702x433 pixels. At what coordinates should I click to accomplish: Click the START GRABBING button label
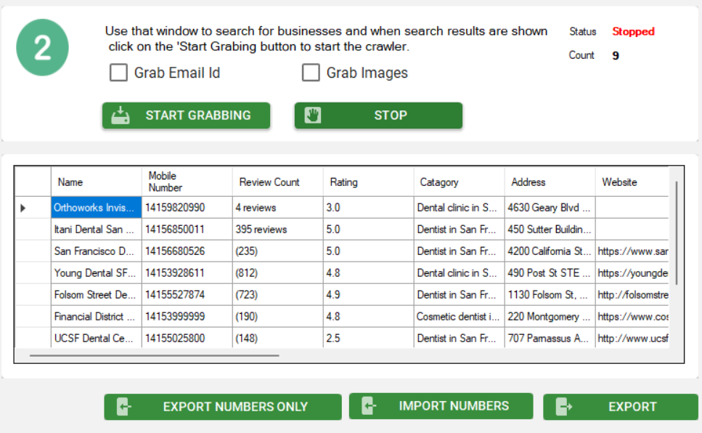coord(198,116)
